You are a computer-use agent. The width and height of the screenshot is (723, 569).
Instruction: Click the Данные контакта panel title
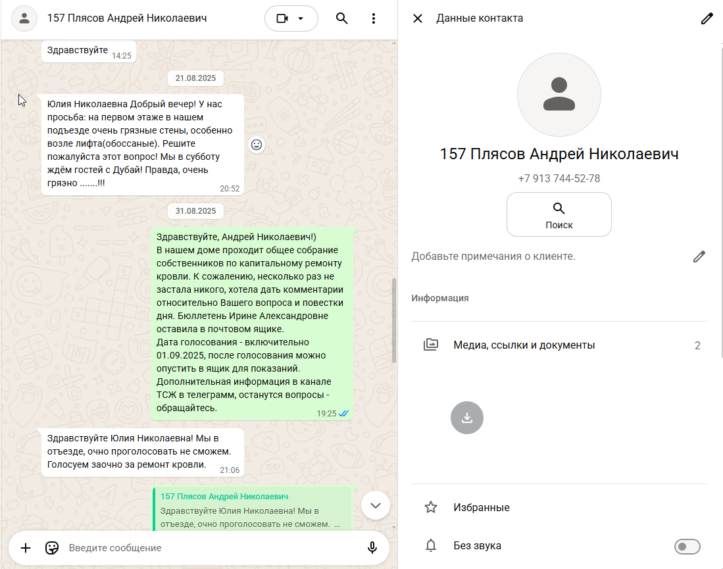point(480,18)
